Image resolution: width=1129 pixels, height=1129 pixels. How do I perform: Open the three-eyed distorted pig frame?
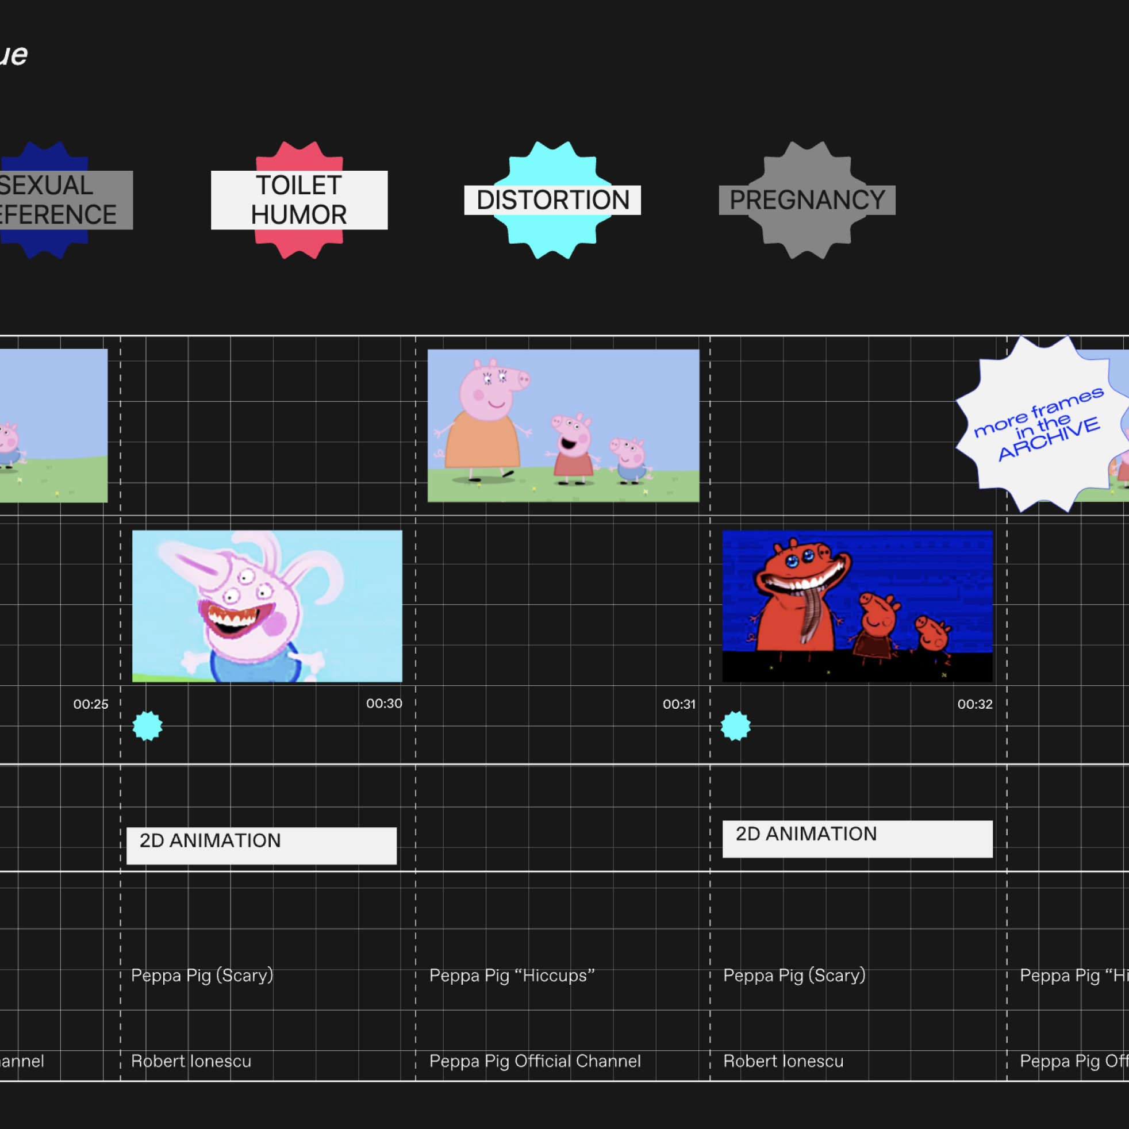click(x=267, y=606)
